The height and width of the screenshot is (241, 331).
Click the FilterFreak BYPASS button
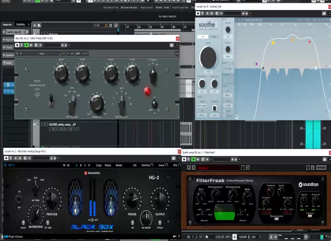(321, 168)
